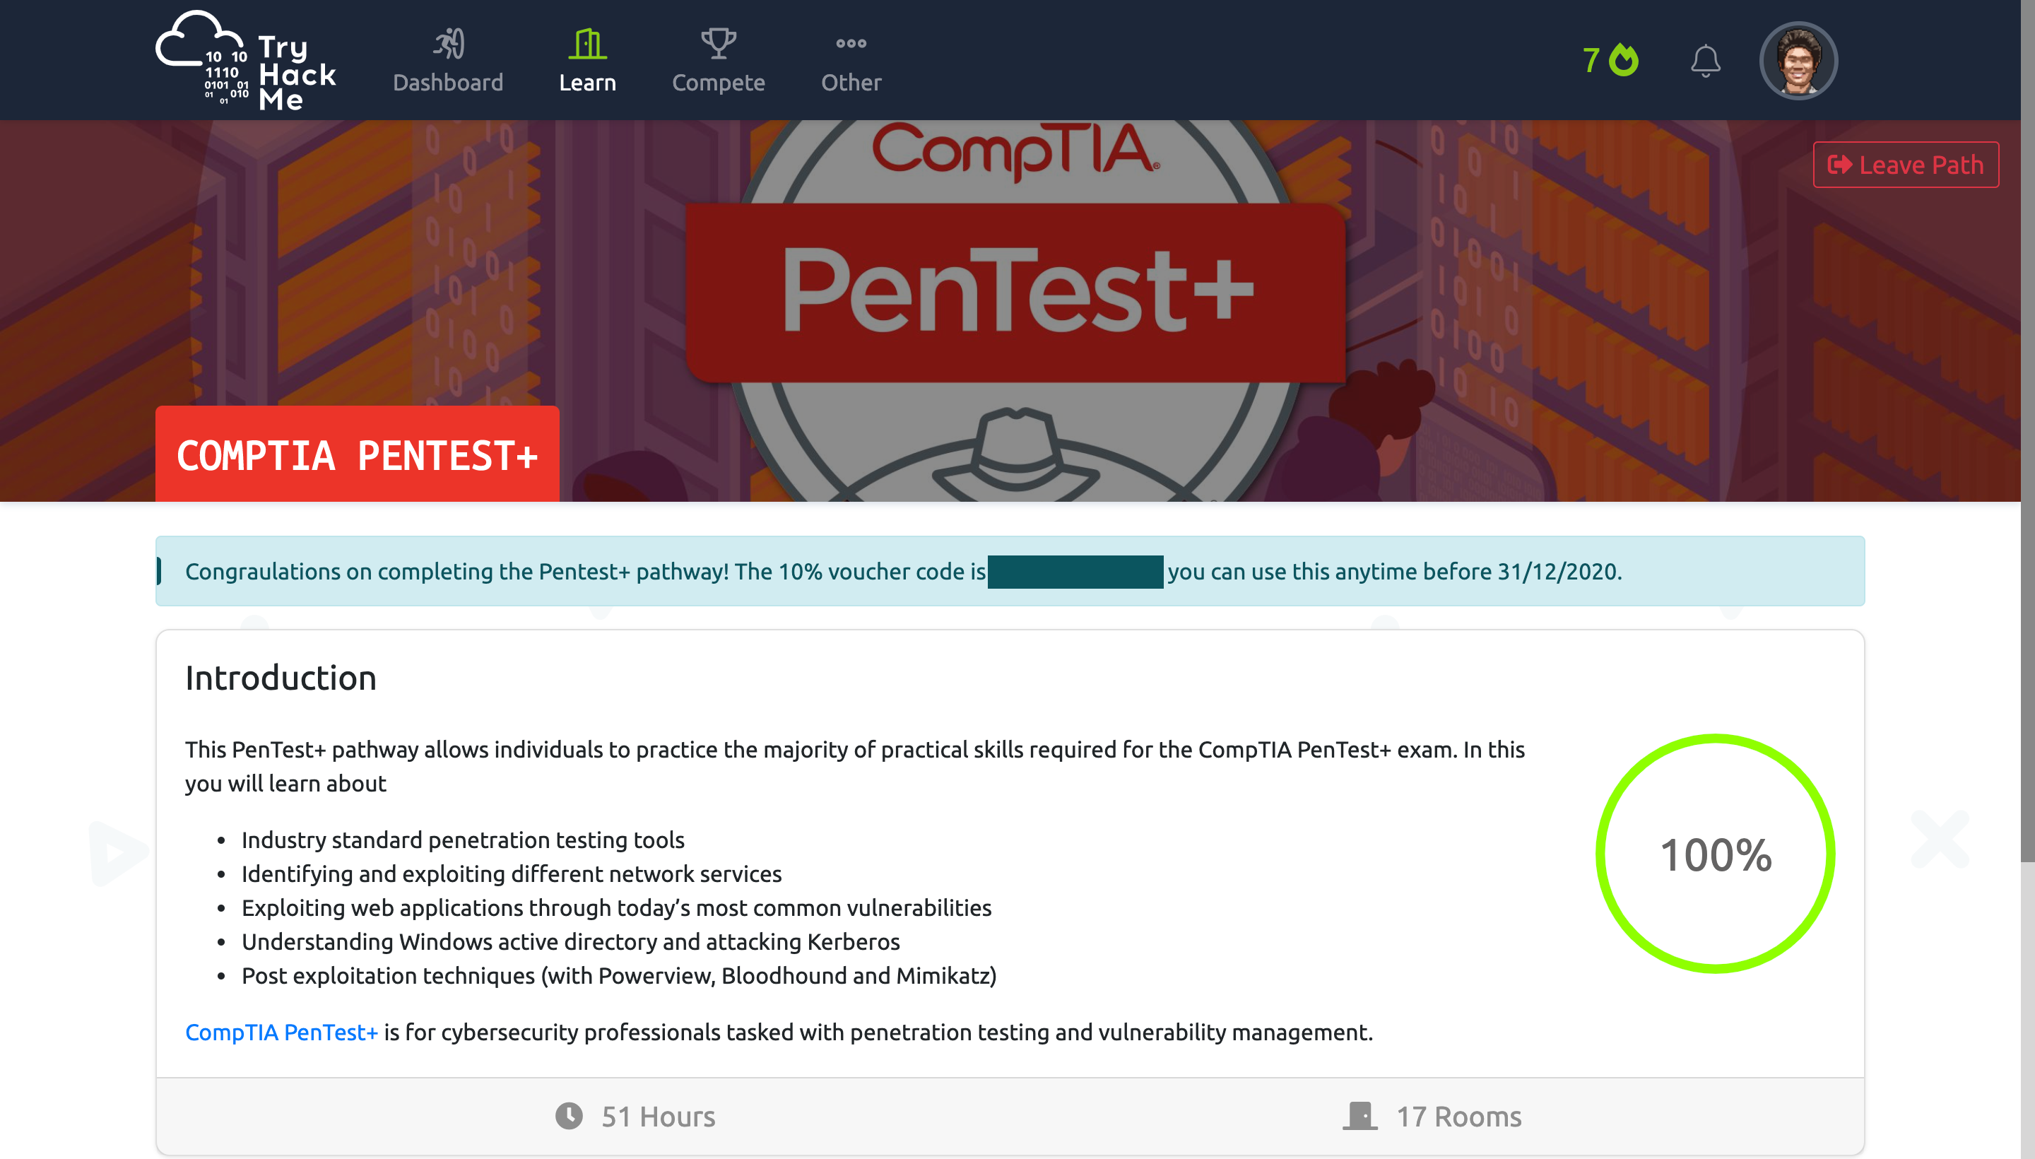Click the door icon beside 17 Rooms

click(x=1361, y=1115)
